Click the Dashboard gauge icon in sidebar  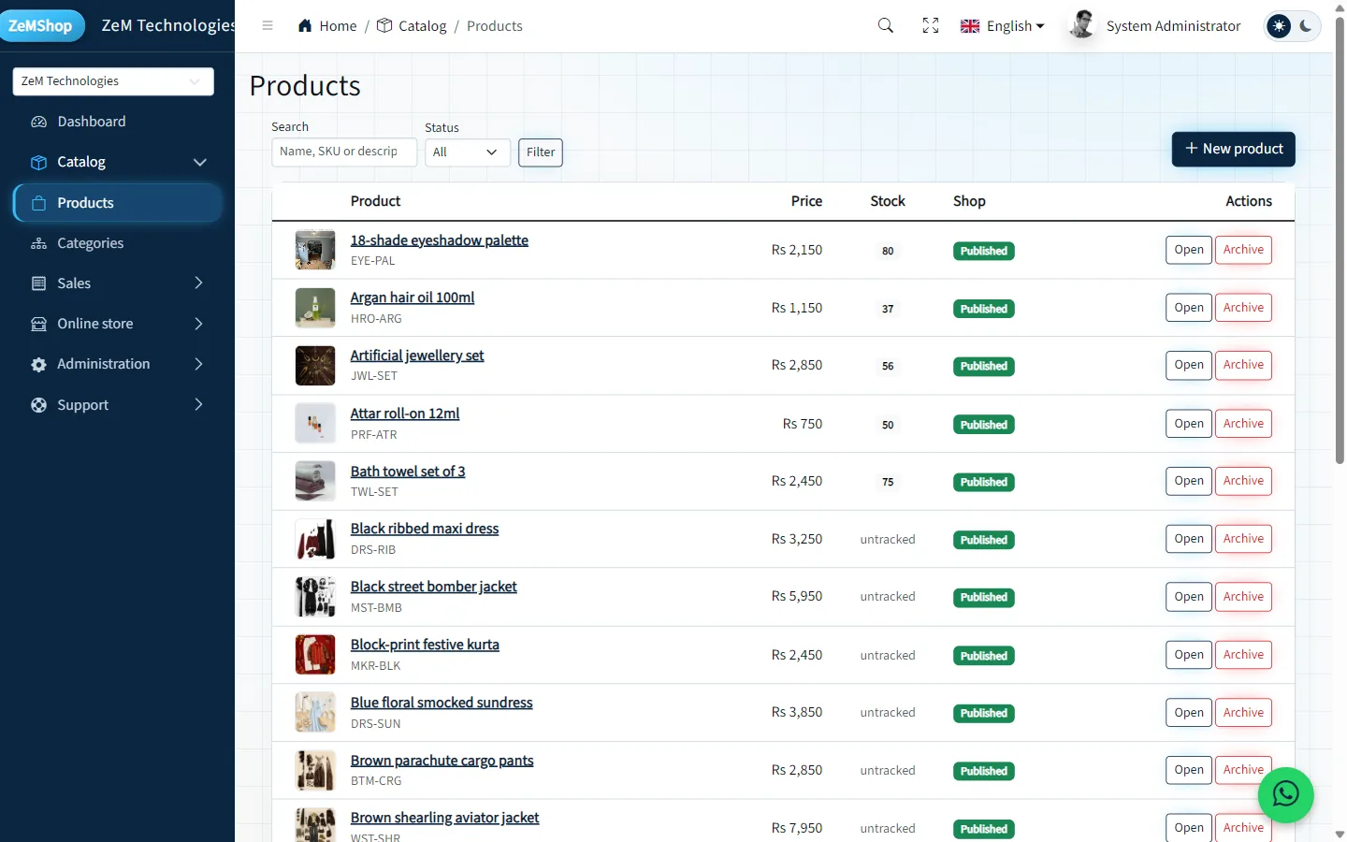click(x=38, y=122)
